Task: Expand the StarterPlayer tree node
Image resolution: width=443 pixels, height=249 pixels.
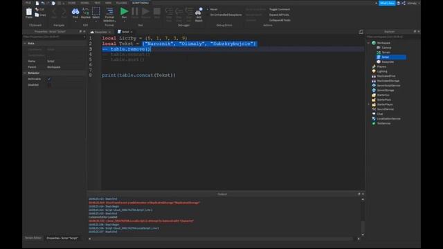Action: point(369,104)
